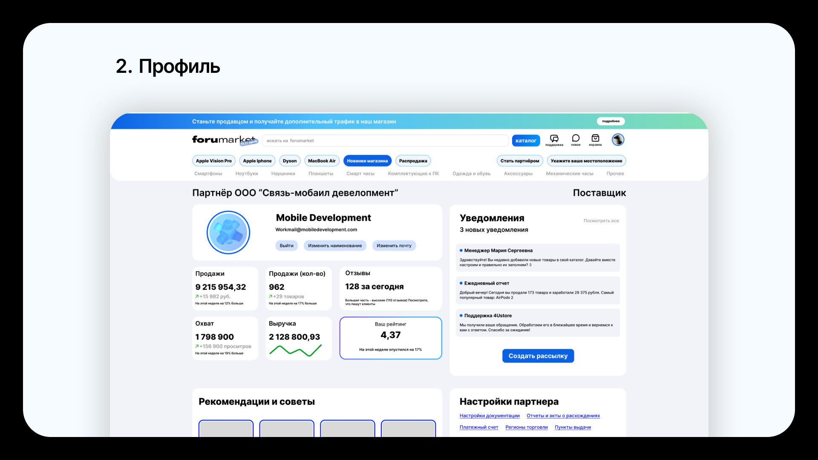The image size is (818, 460).
Task: Open the shopping cart icon
Action: [x=595, y=138]
